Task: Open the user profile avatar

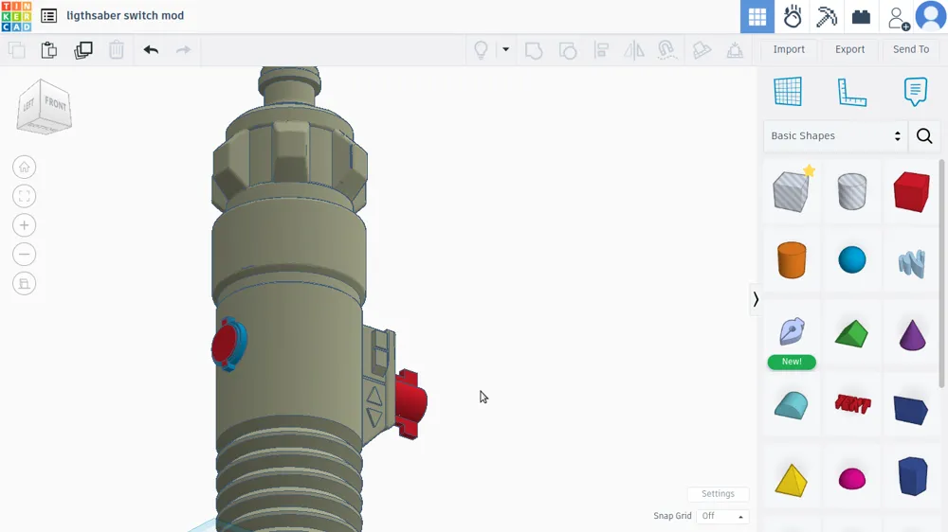Action: (x=931, y=16)
